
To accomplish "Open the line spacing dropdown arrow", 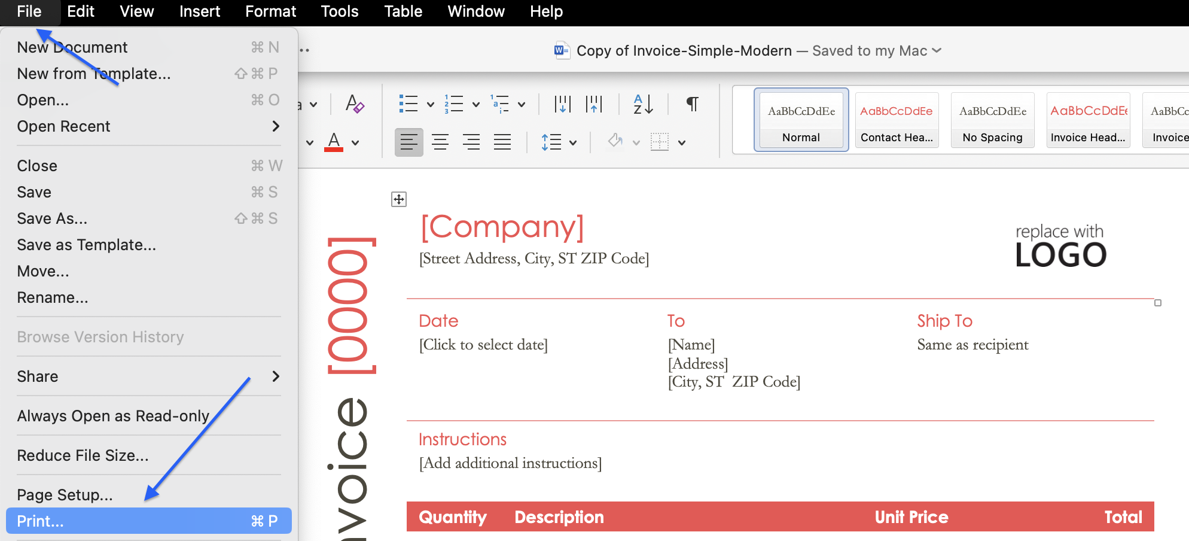I will 573,143.
